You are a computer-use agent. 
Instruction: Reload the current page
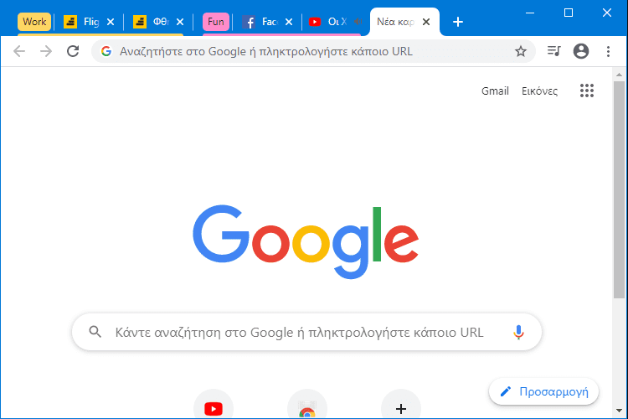point(73,51)
